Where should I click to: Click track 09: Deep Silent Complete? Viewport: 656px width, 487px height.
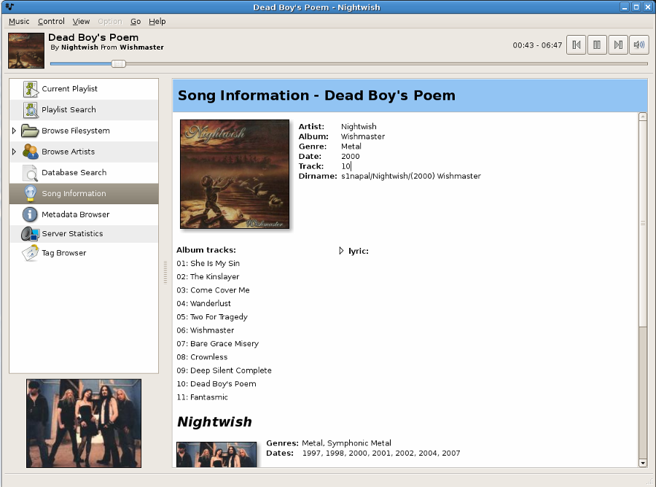(x=224, y=370)
